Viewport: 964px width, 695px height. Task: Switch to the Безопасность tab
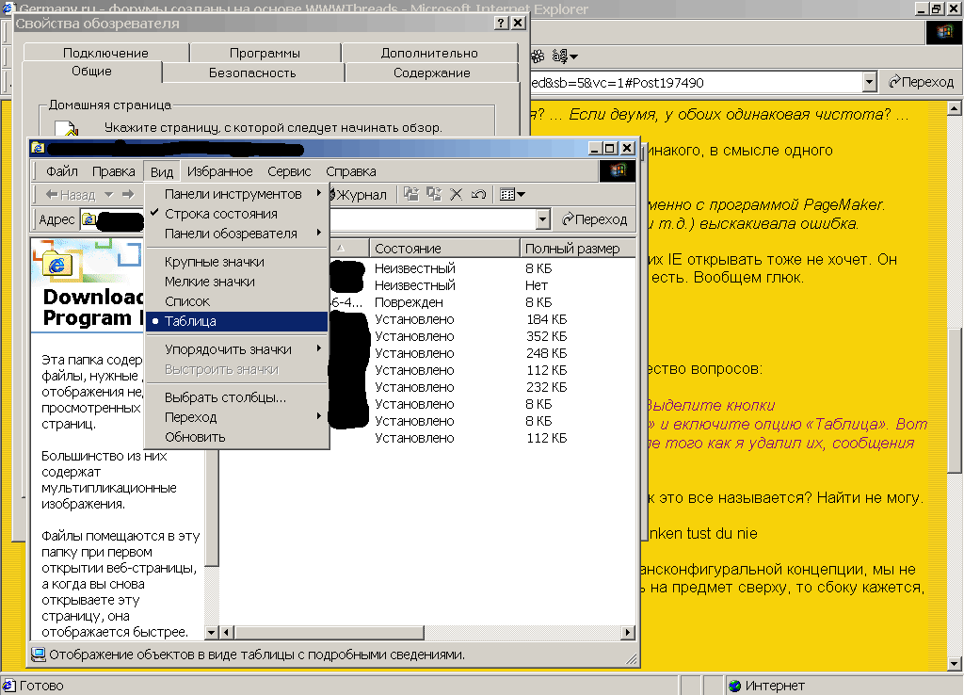pyautogui.click(x=252, y=73)
